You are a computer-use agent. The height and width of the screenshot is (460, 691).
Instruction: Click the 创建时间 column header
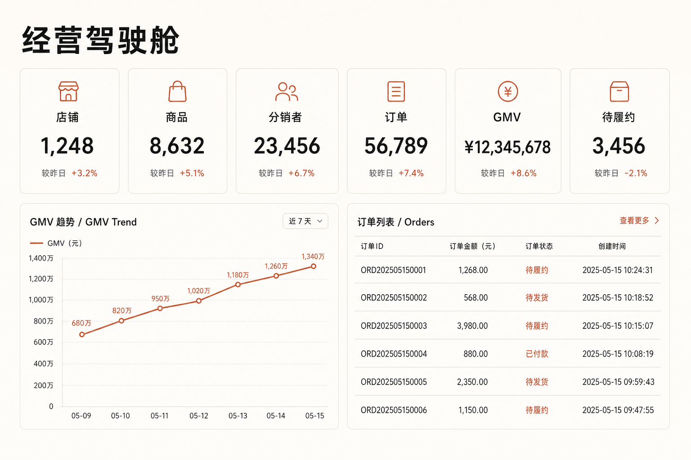click(612, 246)
